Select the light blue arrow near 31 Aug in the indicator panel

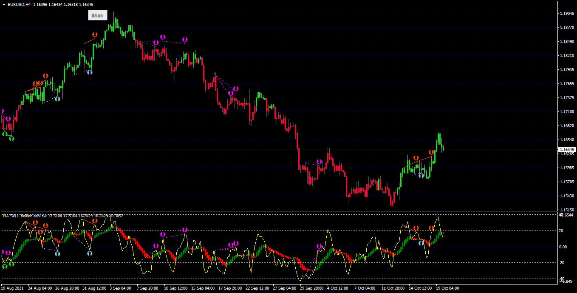(90, 253)
